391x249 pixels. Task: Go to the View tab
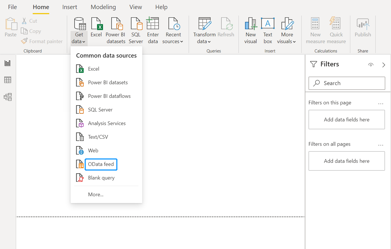(x=136, y=7)
